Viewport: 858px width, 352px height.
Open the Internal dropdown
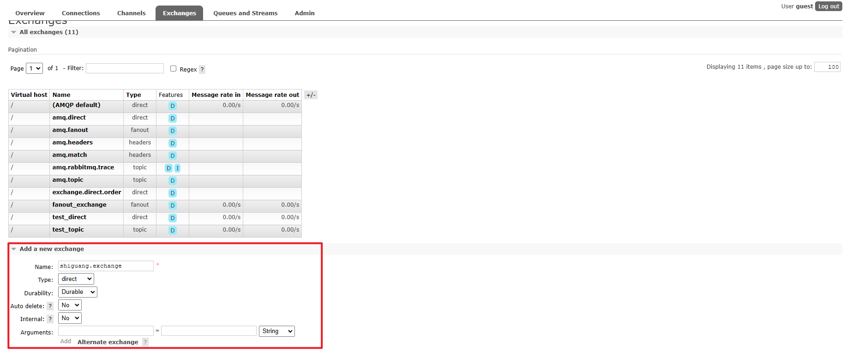[x=70, y=318]
